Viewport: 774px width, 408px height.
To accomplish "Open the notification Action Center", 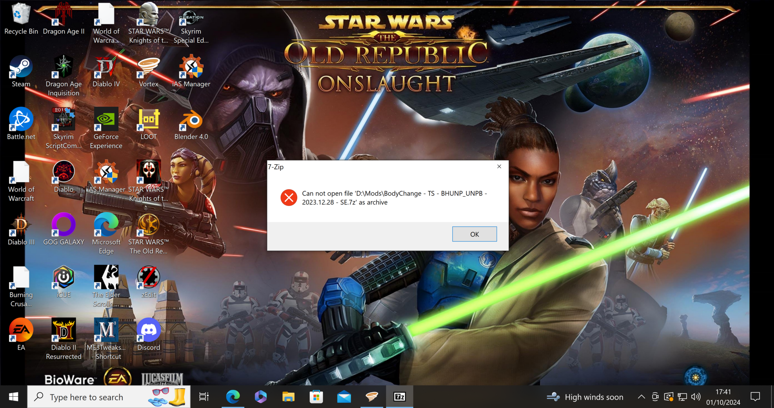I will [755, 397].
